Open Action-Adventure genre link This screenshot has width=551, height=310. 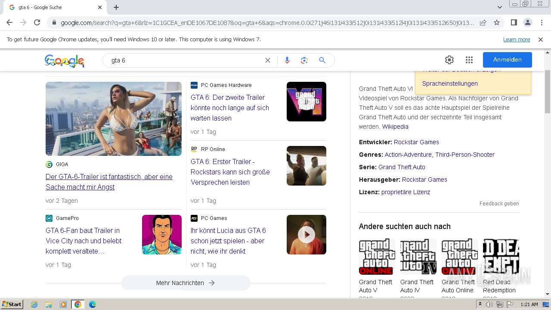[408, 155]
